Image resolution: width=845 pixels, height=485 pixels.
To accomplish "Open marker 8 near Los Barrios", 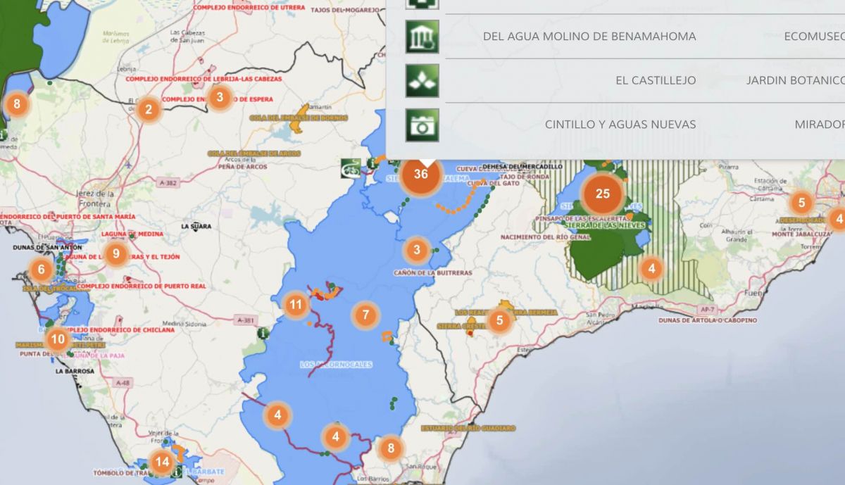I will (x=389, y=447).
